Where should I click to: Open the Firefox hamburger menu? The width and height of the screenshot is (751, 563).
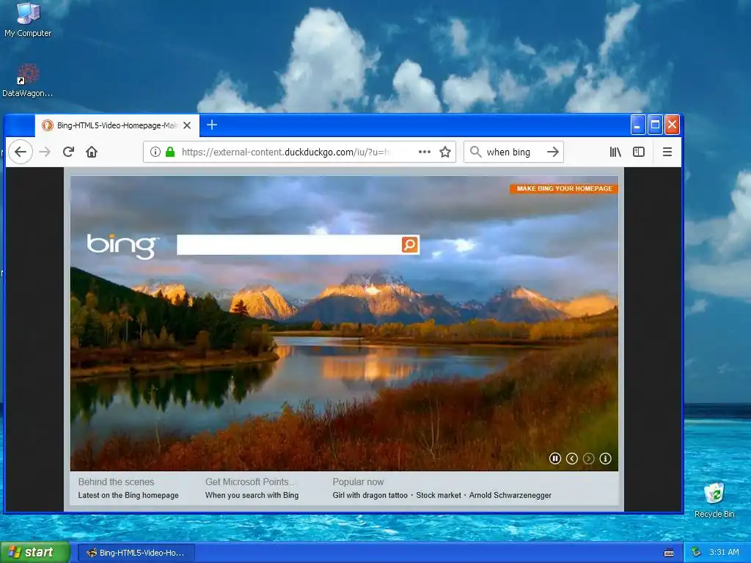pyautogui.click(x=667, y=152)
